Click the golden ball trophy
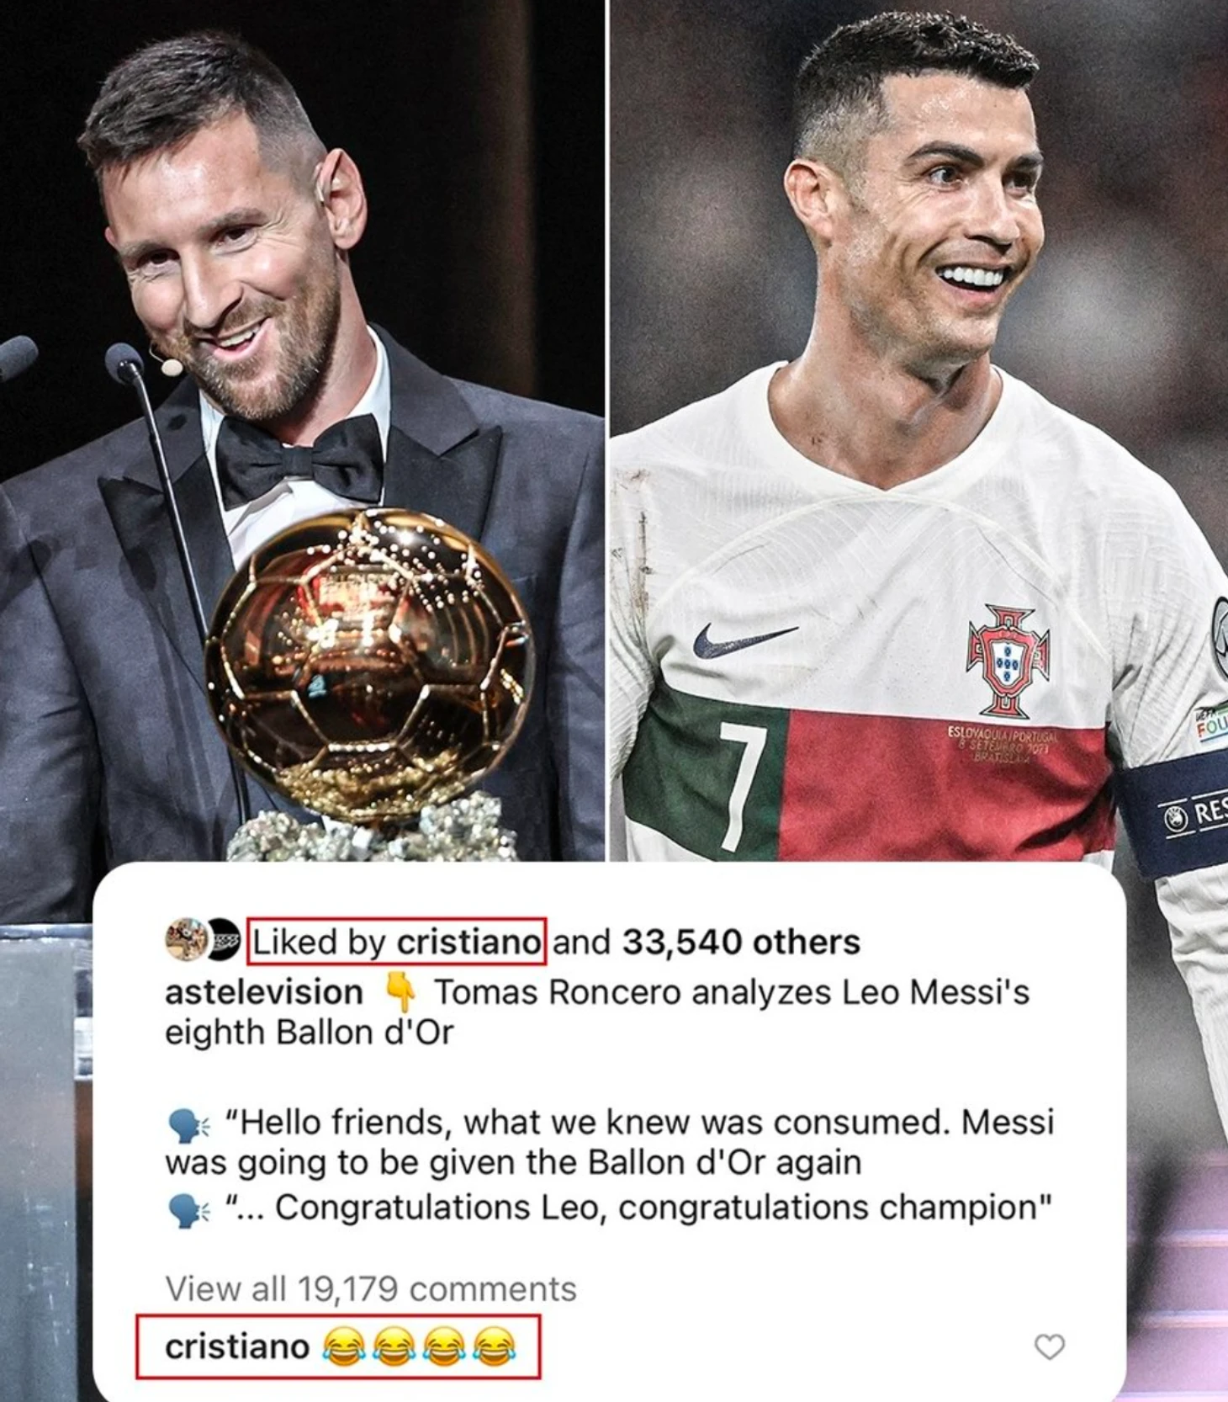Screen dimensions: 1228x1402 pyautogui.click(x=370, y=665)
